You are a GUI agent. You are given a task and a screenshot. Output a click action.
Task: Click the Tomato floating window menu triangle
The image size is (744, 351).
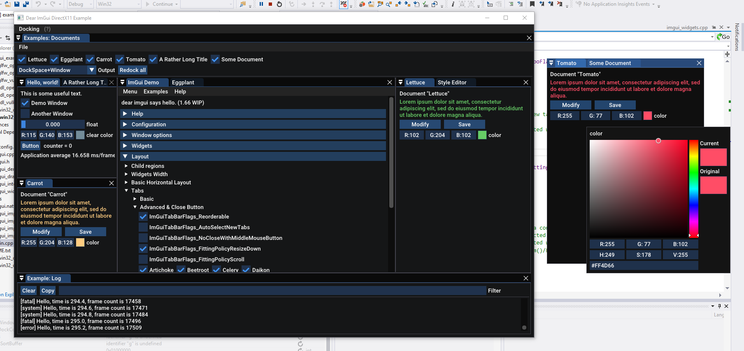point(551,63)
